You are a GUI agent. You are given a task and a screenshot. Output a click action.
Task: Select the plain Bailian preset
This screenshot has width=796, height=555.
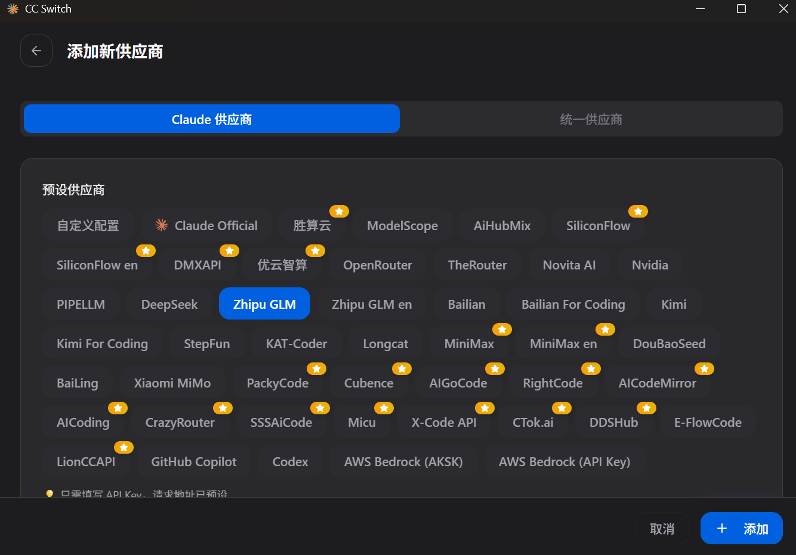point(467,304)
